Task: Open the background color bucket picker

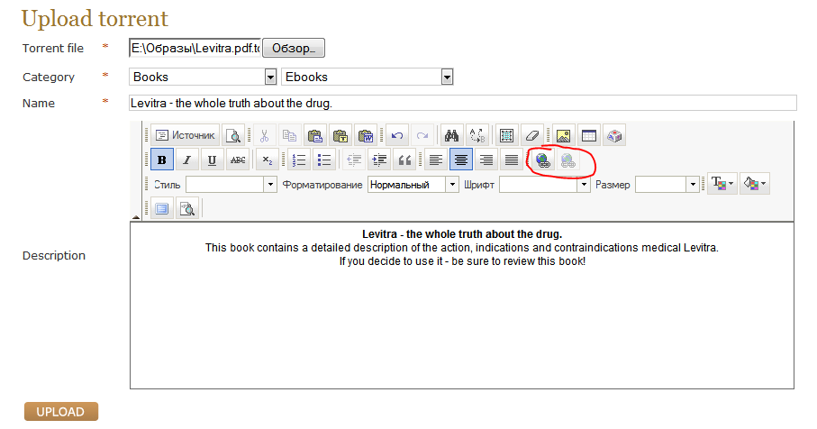Action: 755,184
